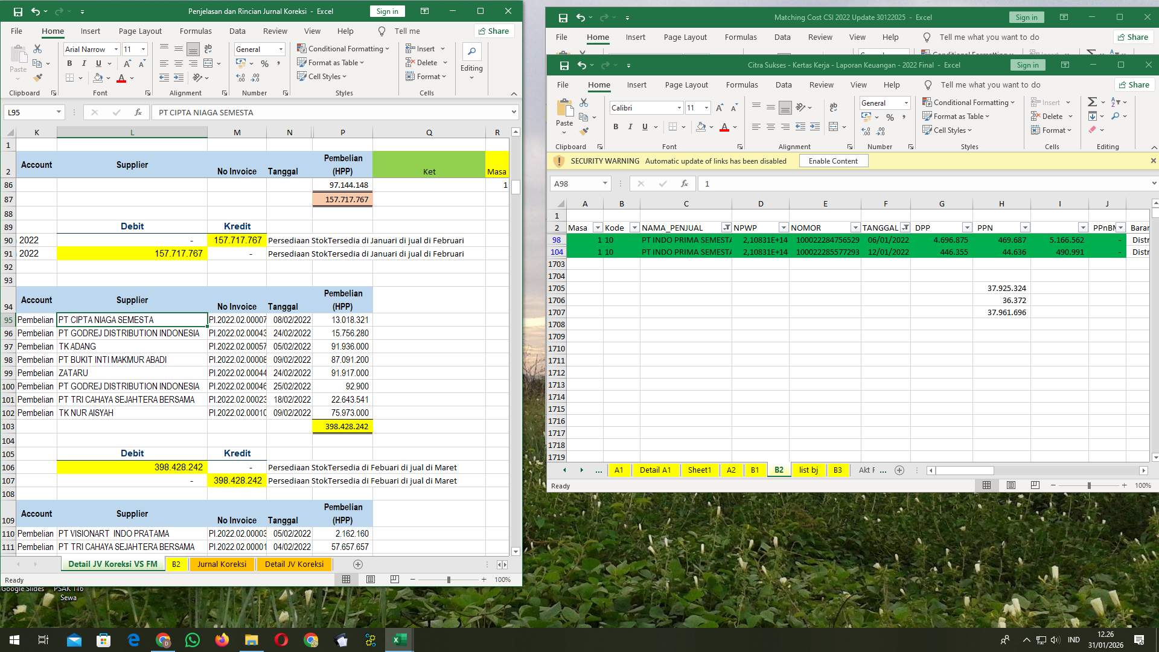Viewport: 1159px width, 652px height.
Task: Toggle Underline formatting
Action: click(x=645, y=126)
